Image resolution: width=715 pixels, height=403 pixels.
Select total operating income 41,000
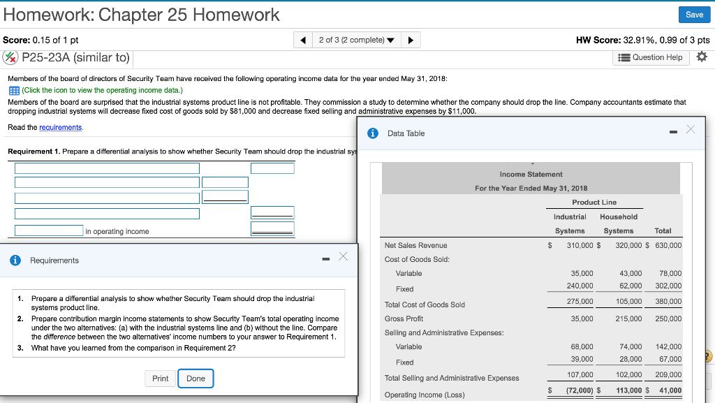tap(670, 390)
